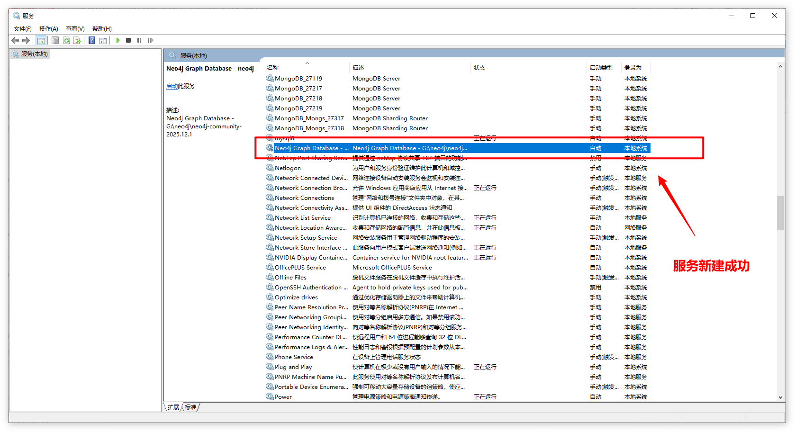Select the MongoDB_27218 service icon
This screenshot has height=432, width=795.
tap(270, 99)
